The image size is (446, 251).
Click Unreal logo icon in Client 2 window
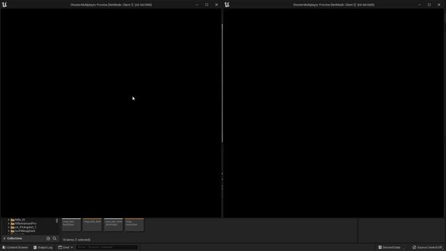coord(227,5)
